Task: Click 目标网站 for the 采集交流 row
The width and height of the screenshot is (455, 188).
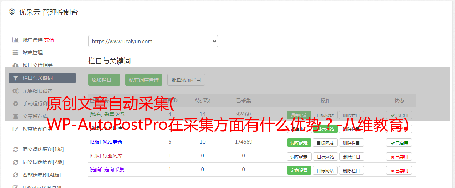Action: click(325, 115)
